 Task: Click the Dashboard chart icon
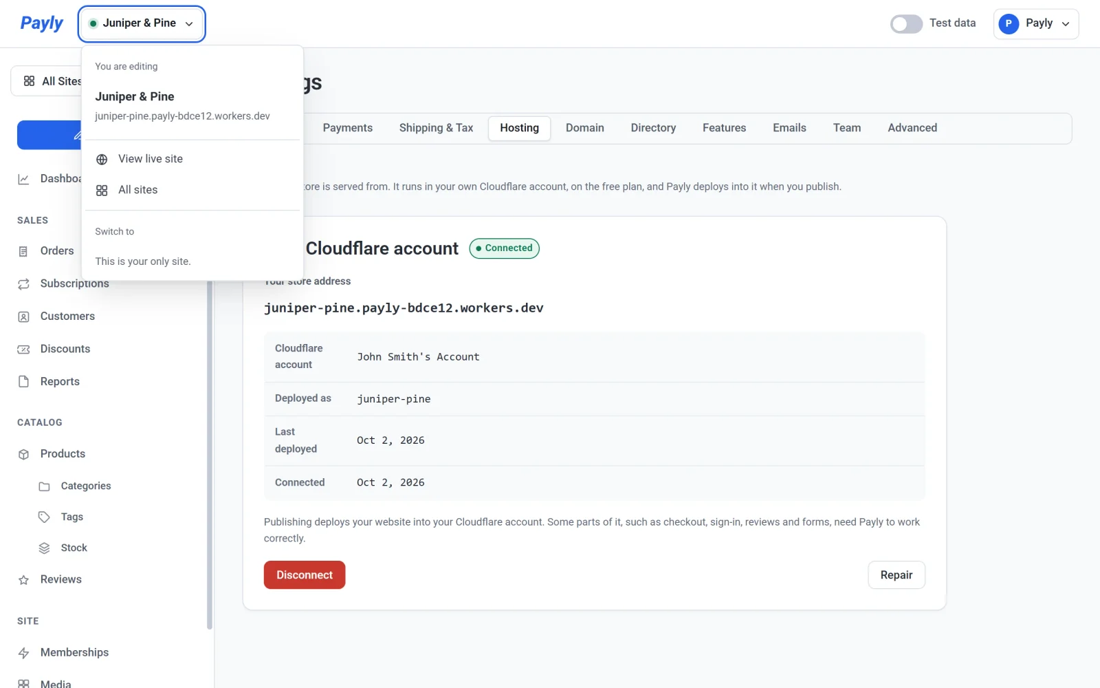pyautogui.click(x=23, y=179)
